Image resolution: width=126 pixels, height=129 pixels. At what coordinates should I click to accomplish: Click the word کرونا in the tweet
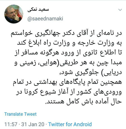coord(32,92)
